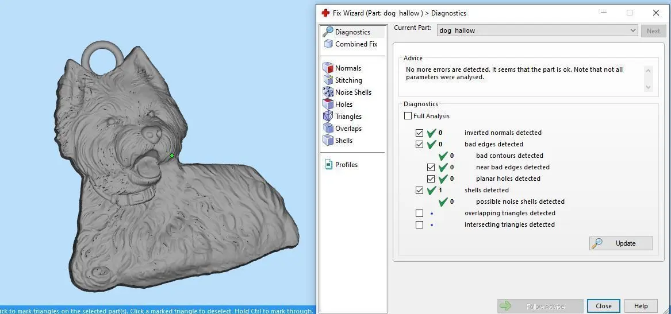
Task: Uncheck planar holes detected checkbox
Action: [431, 179]
